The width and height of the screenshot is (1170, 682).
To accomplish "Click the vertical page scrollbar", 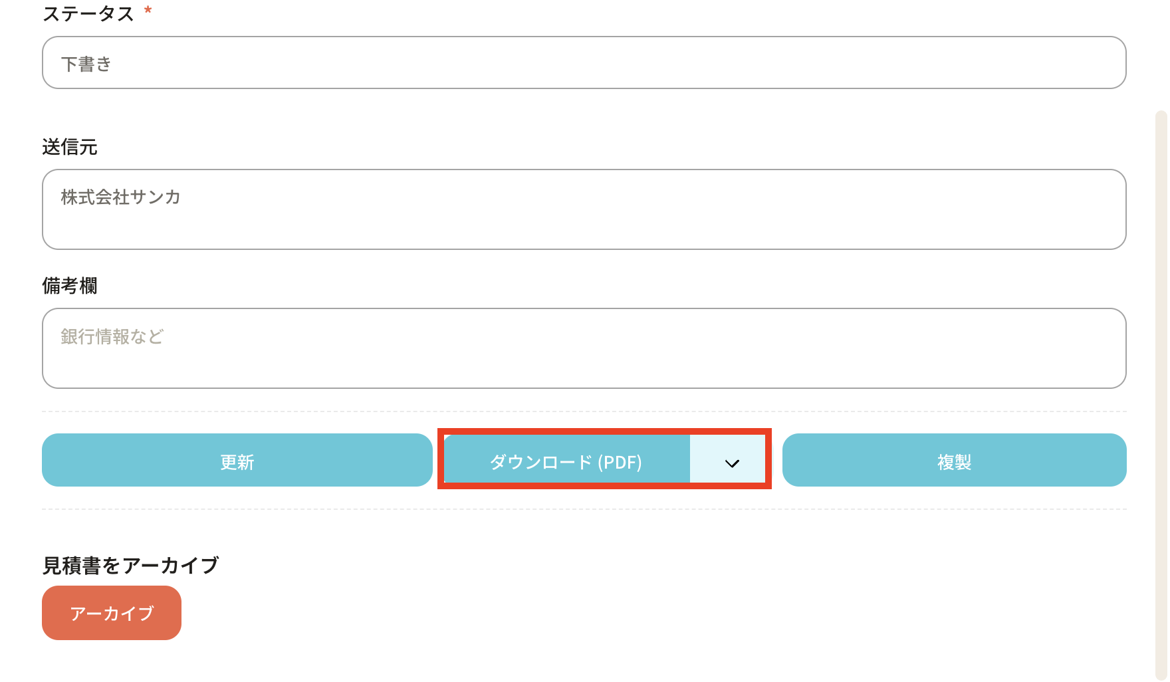I will click(1161, 395).
